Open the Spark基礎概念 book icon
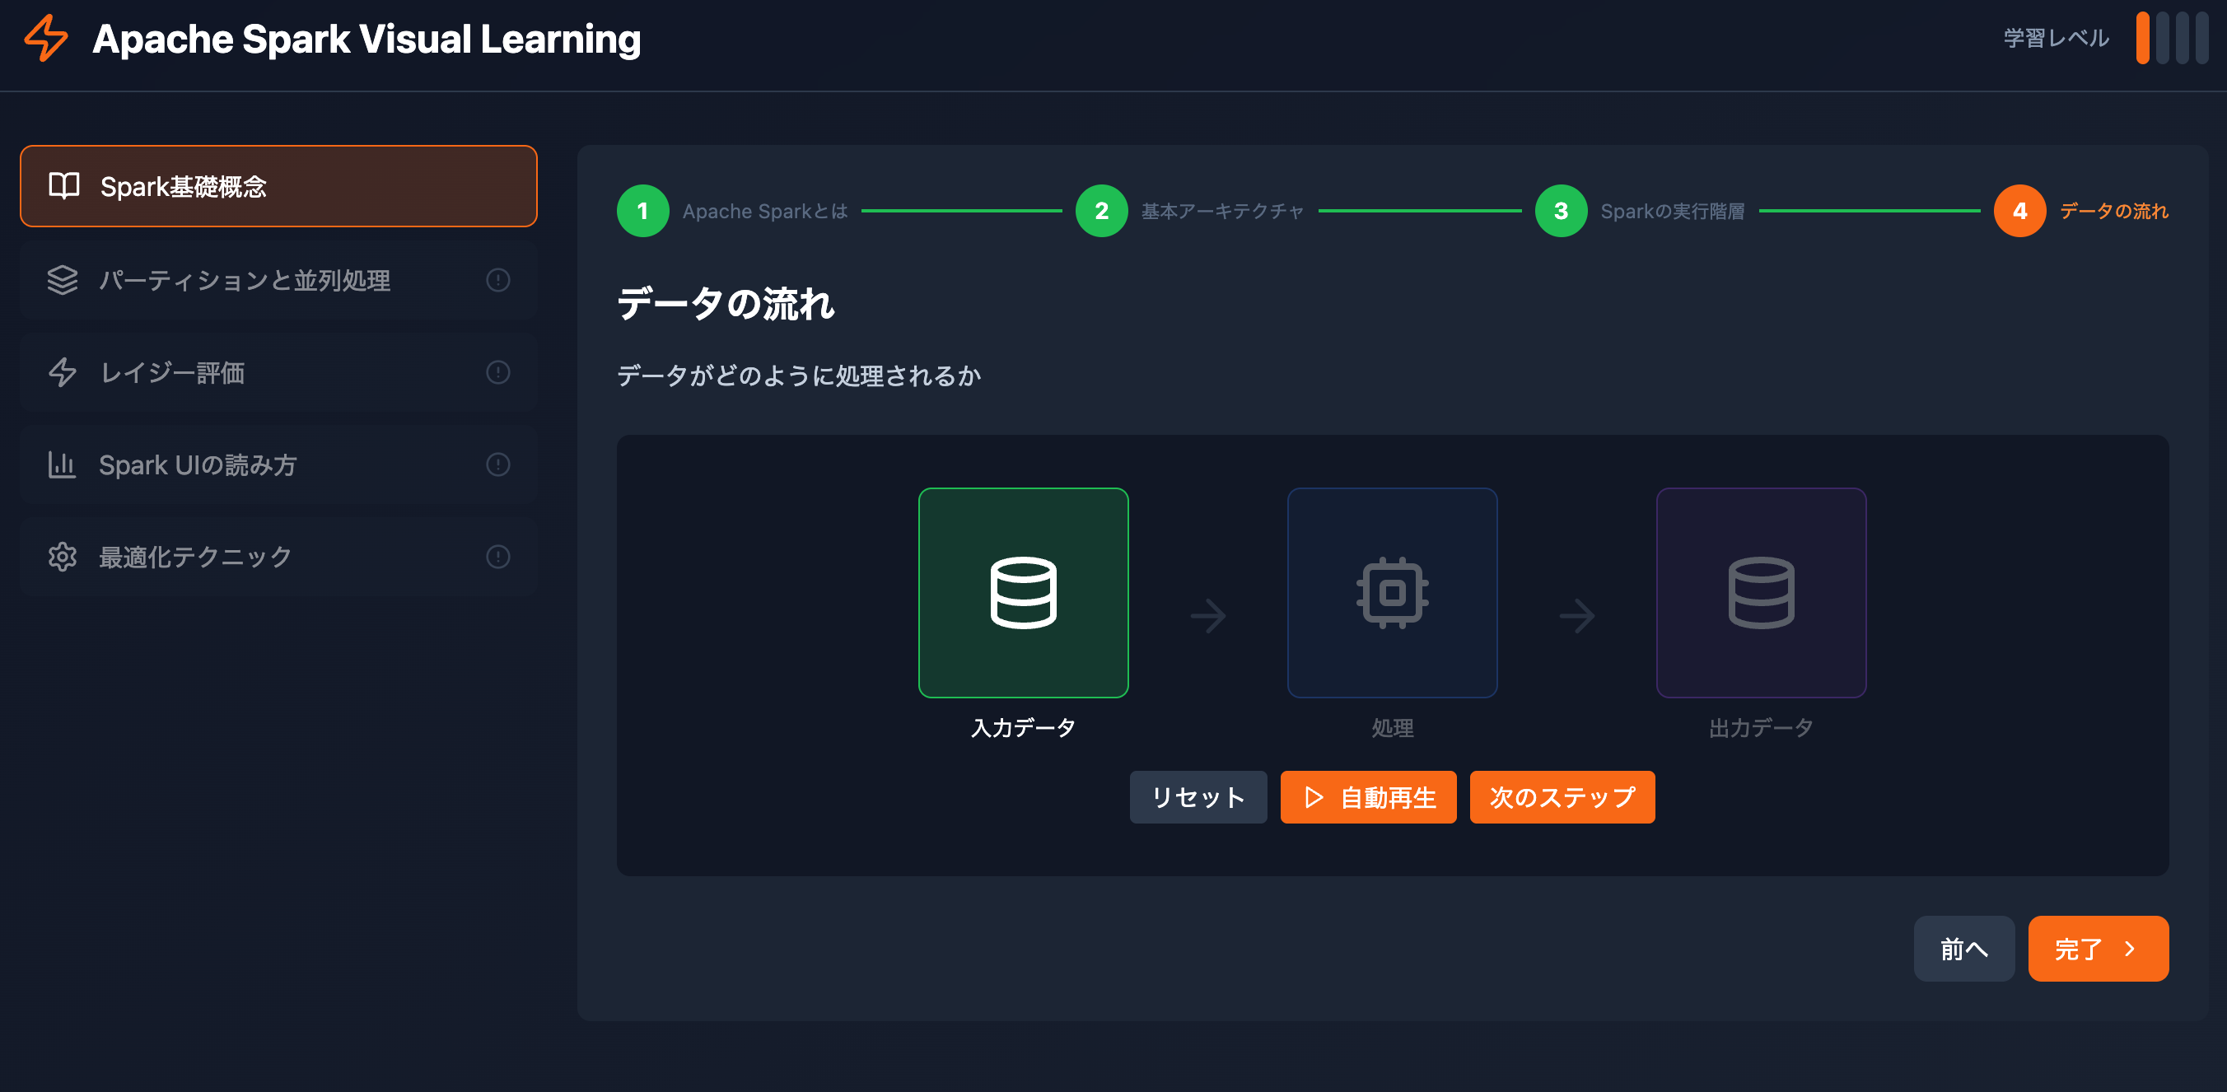2227x1092 pixels. tap(64, 186)
